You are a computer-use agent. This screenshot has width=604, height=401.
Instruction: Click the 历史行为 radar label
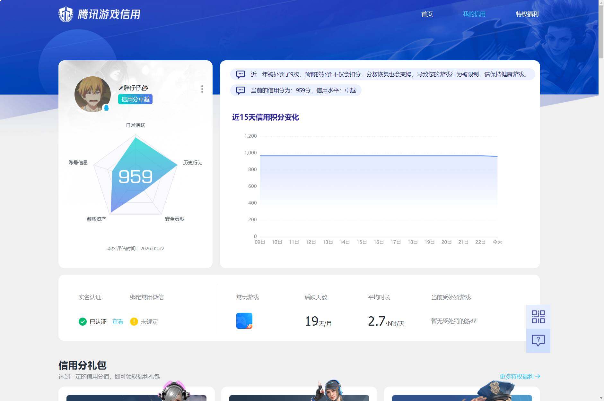[x=193, y=163]
